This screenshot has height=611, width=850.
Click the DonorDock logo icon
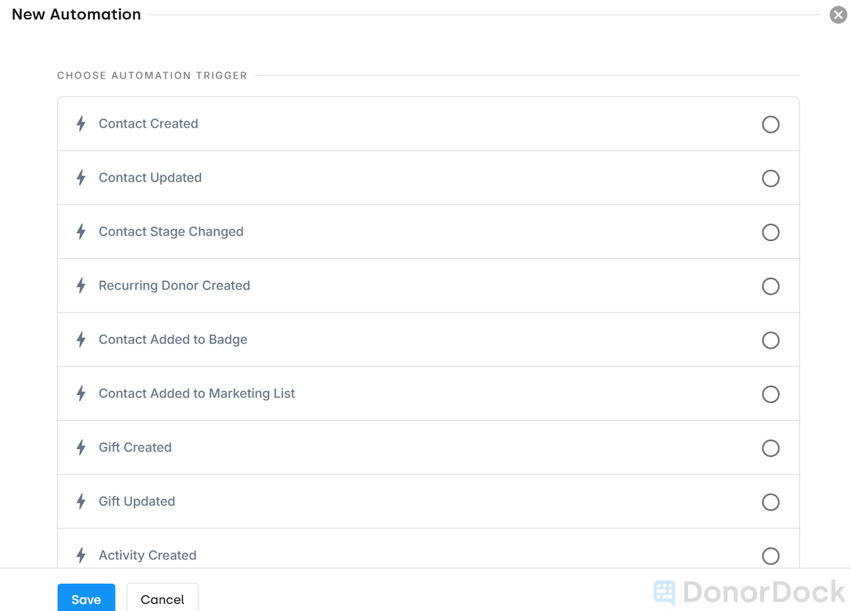[x=663, y=592]
